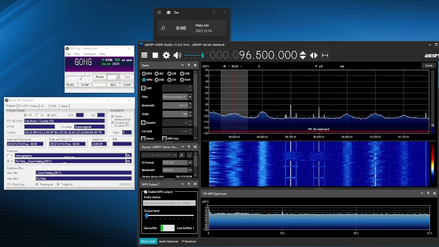Open the Help menu in RDS Spy
Viewport: 439px width, 247px height.
[x=102, y=54]
